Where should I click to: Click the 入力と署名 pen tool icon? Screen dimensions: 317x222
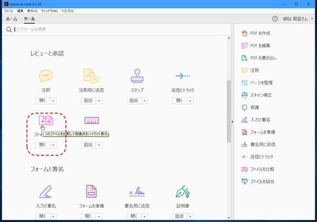click(45, 191)
